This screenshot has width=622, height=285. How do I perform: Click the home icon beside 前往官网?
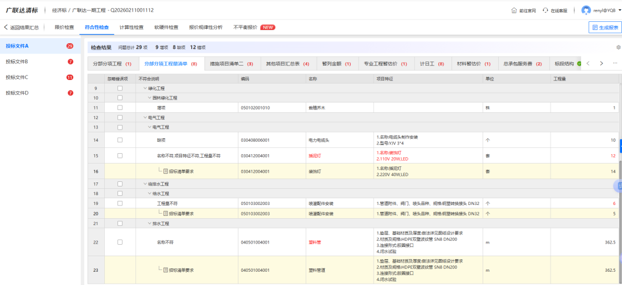pyautogui.click(x=514, y=10)
